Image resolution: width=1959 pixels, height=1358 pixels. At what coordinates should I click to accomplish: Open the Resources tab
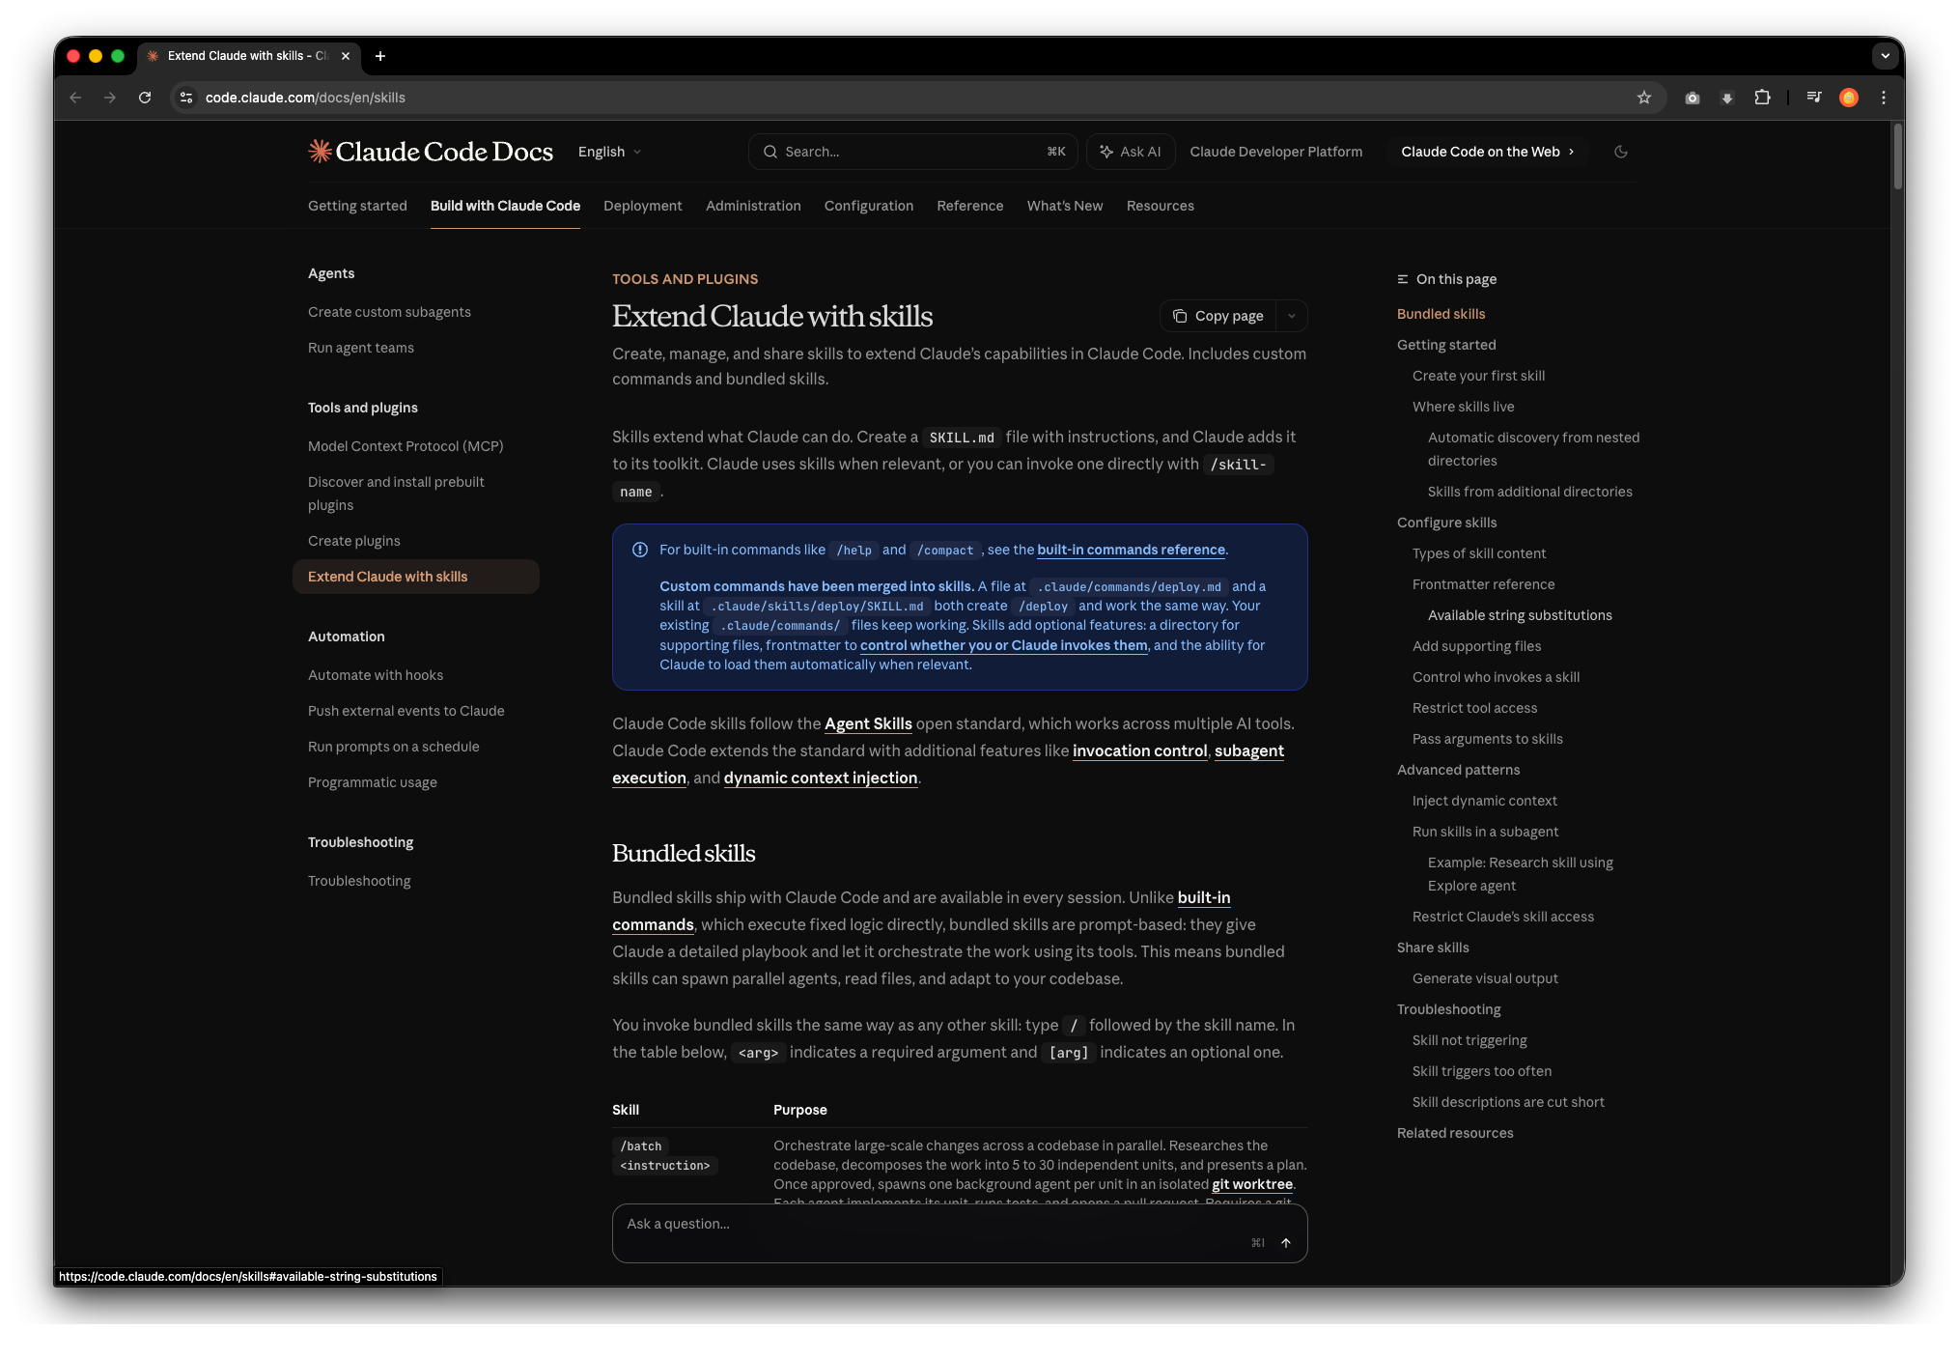[1161, 206]
